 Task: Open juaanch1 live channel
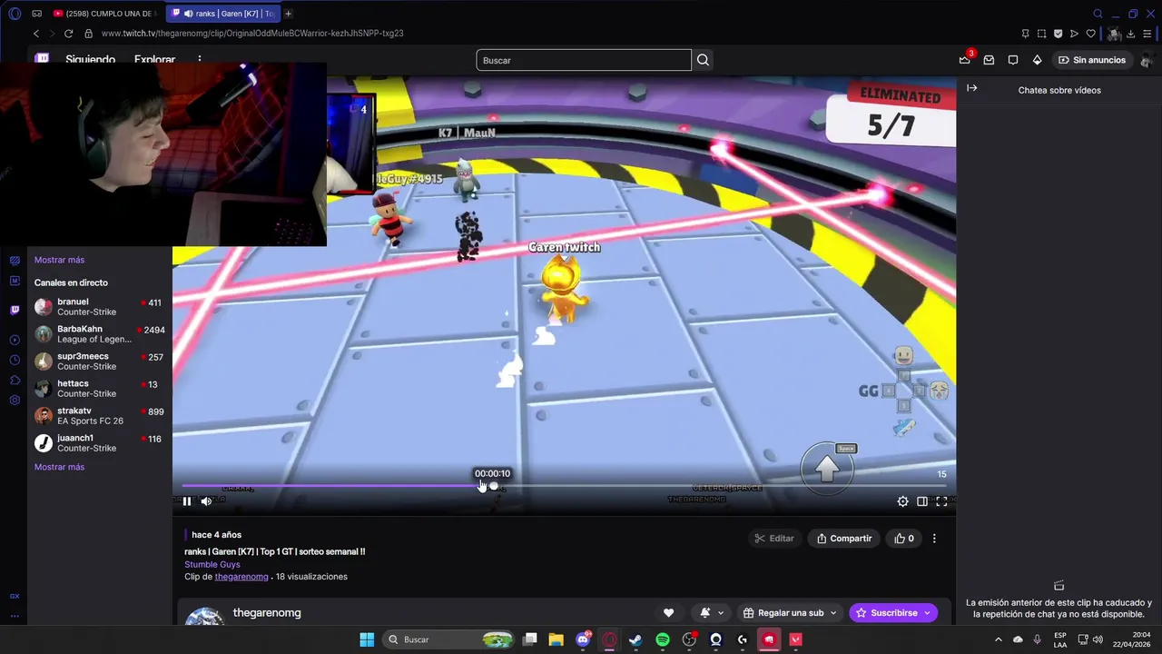click(99, 442)
